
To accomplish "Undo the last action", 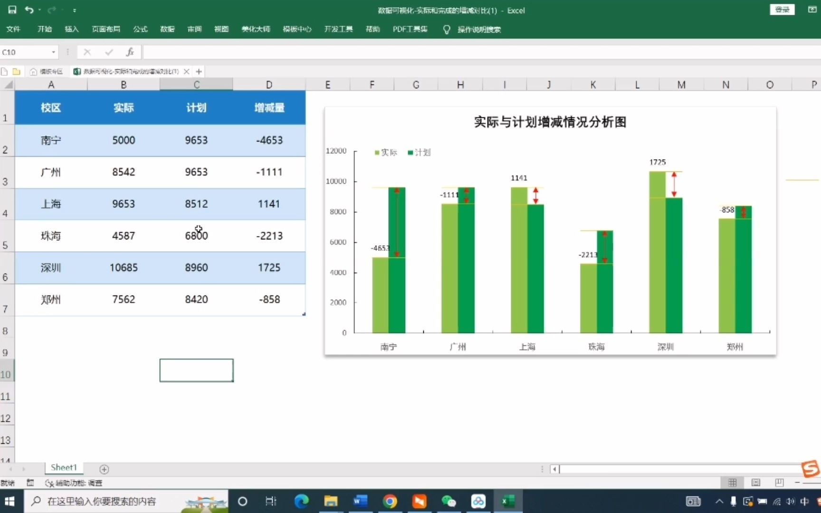I will pyautogui.click(x=29, y=9).
